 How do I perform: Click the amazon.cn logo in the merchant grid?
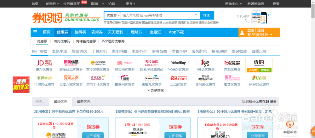205,77
